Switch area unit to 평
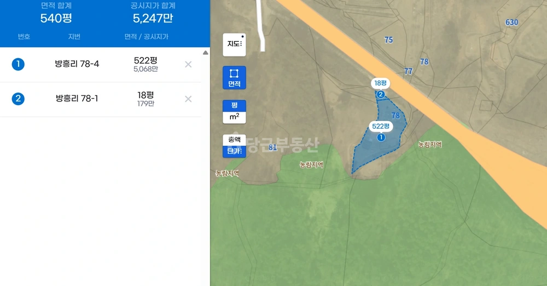Image resolution: width=547 pixels, height=286 pixels. 234,106
